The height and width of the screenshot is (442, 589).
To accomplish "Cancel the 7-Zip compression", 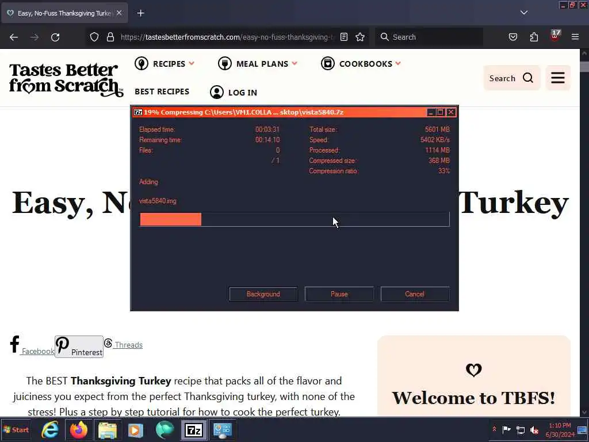I will coord(415,294).
